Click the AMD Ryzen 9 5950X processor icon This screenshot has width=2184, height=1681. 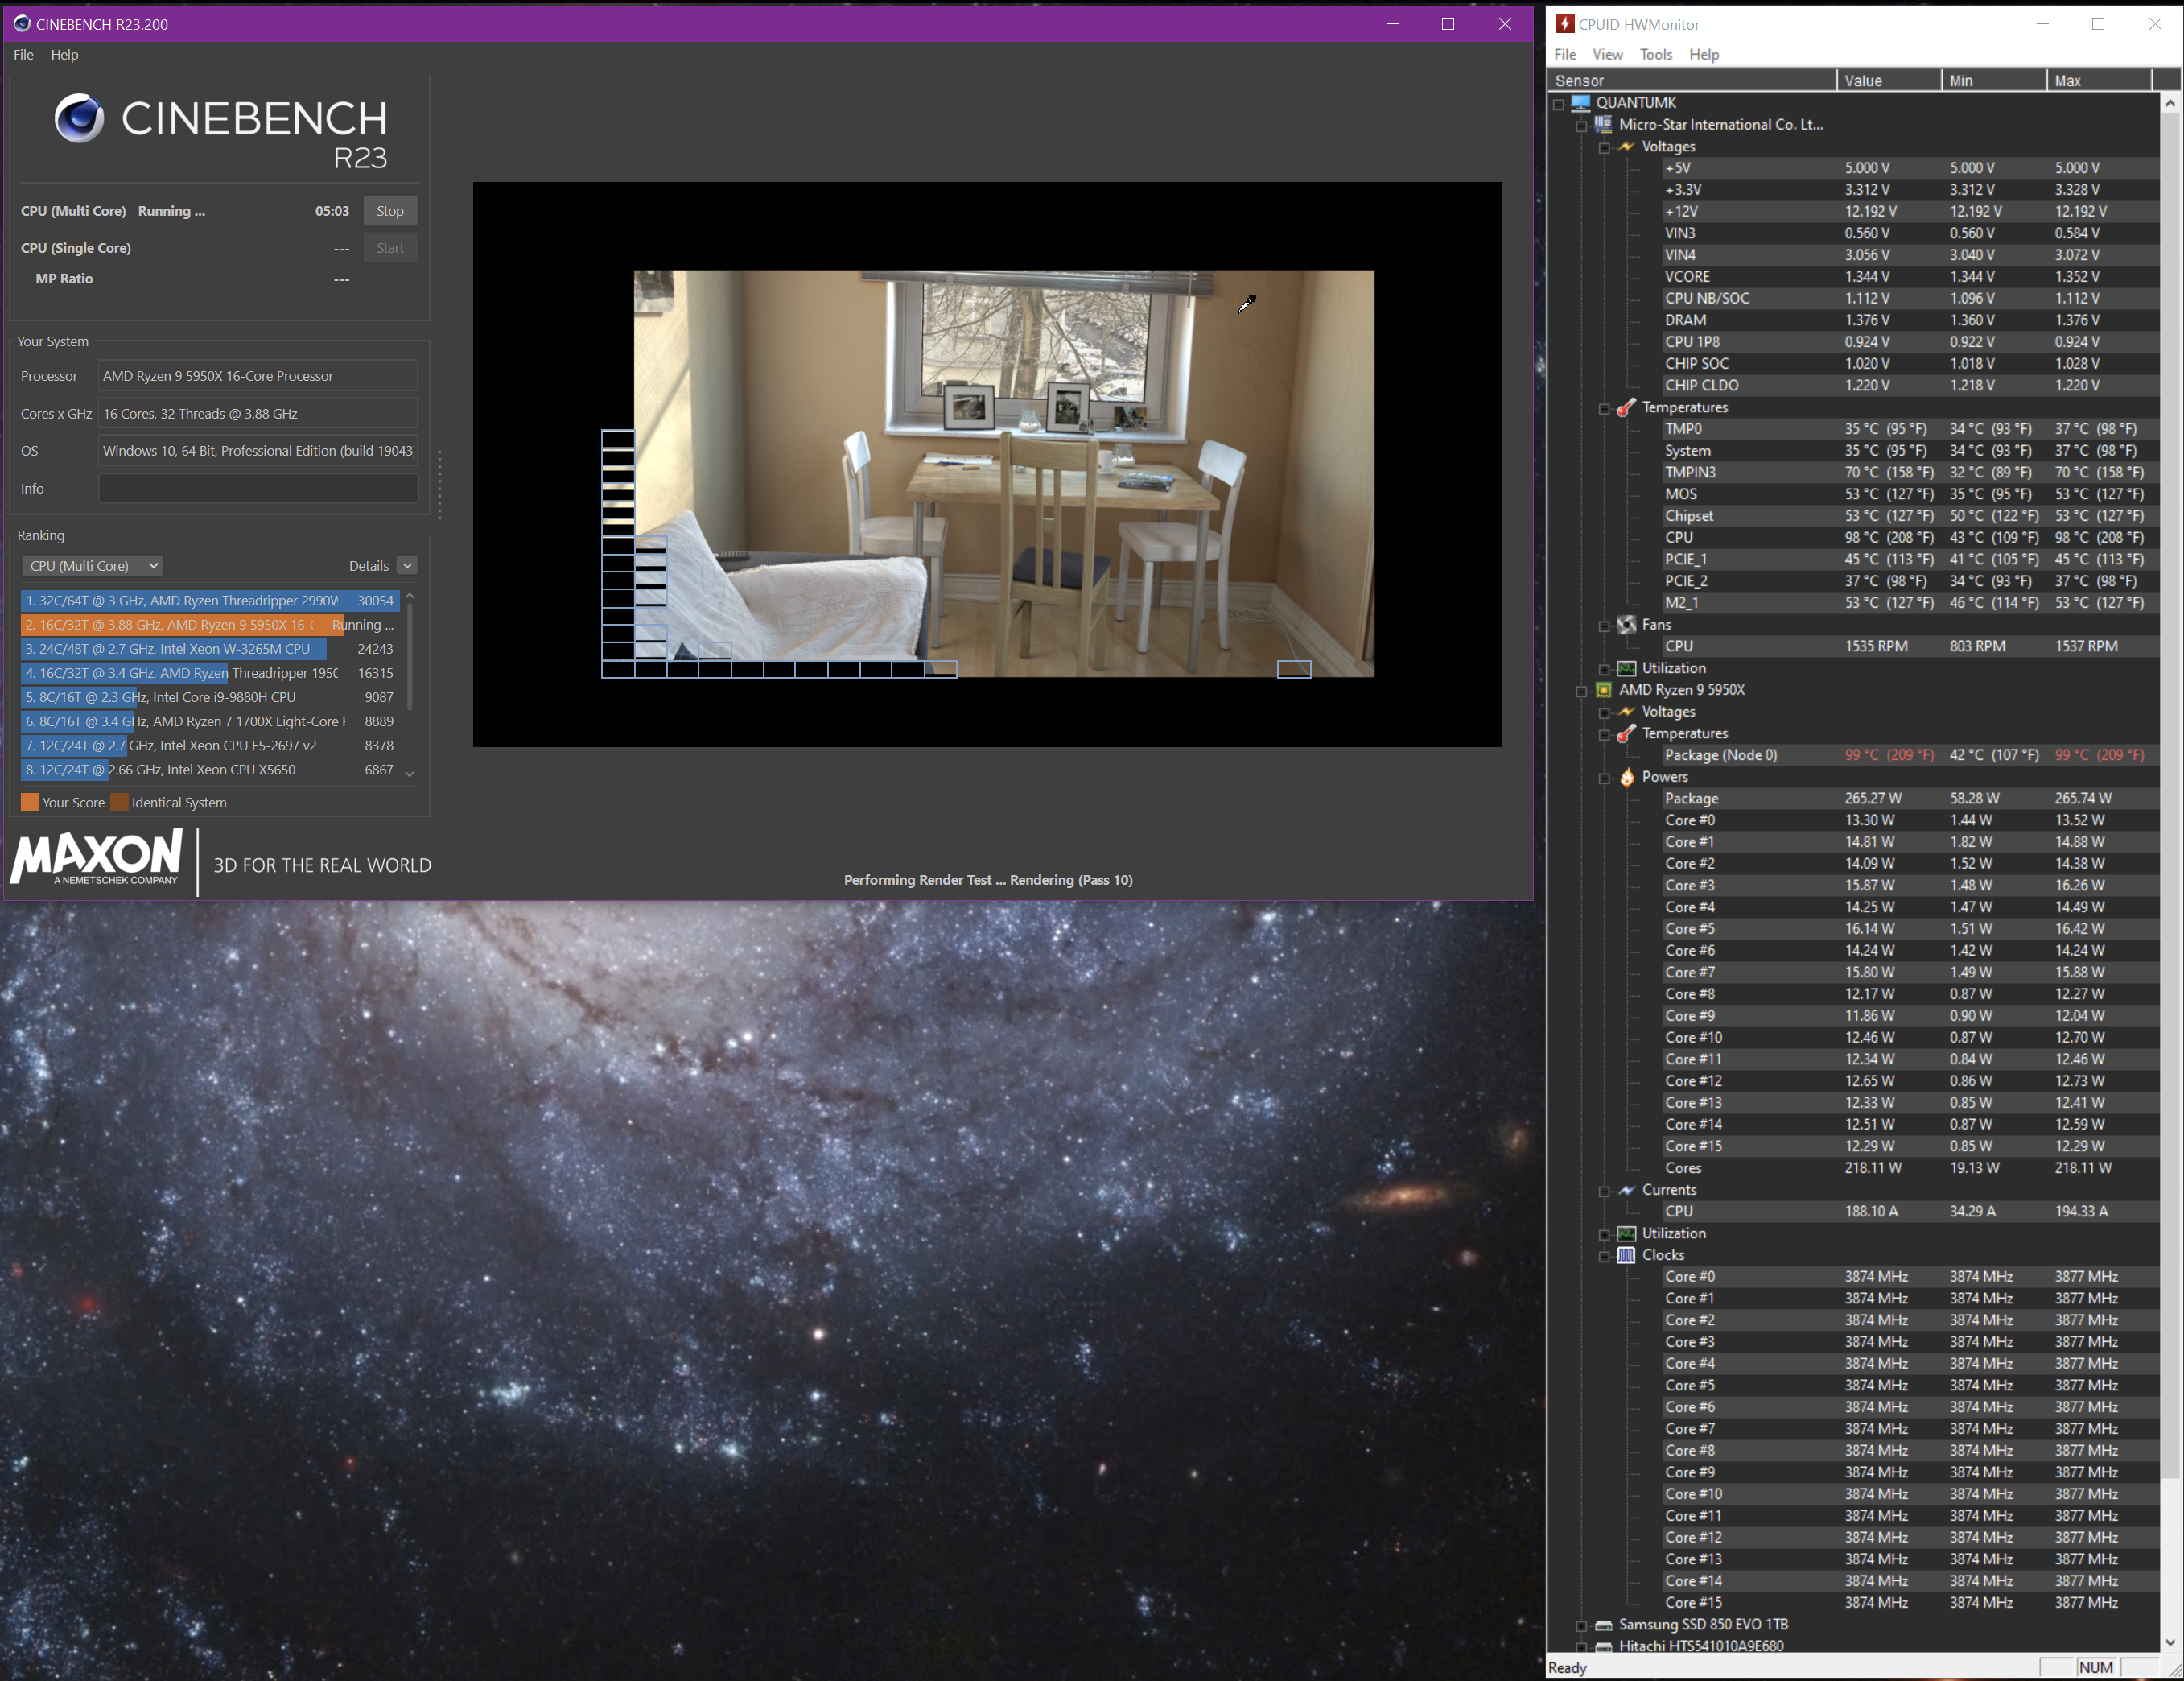(1604, 689)
